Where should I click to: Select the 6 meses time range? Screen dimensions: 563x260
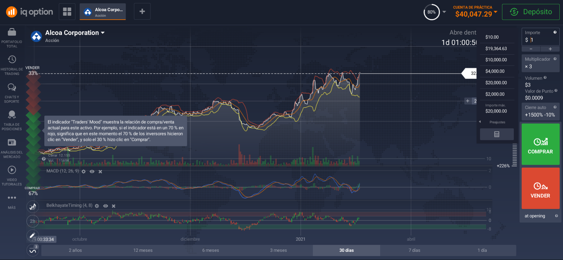(x=210, y=250)
